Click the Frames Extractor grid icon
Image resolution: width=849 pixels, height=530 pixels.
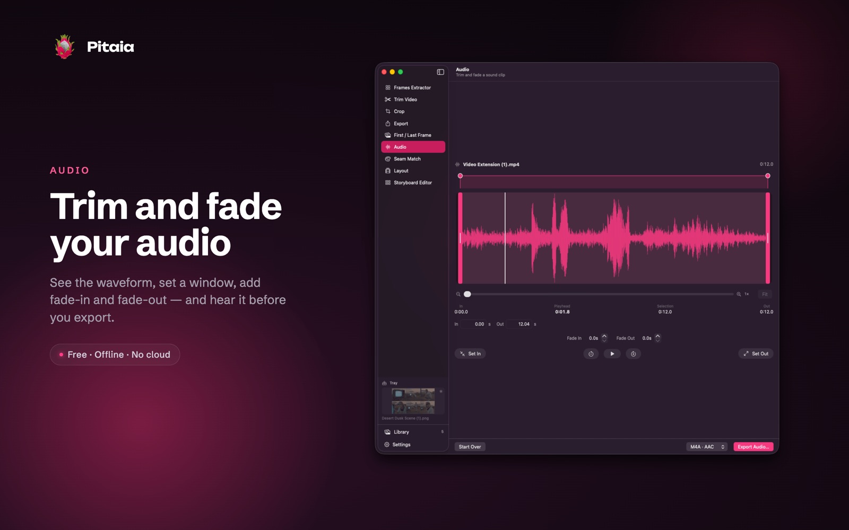pyautogui.click(x=388, y=87)
